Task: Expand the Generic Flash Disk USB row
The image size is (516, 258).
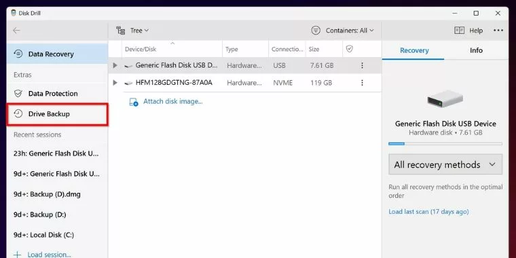Action: tap(115, 65)
